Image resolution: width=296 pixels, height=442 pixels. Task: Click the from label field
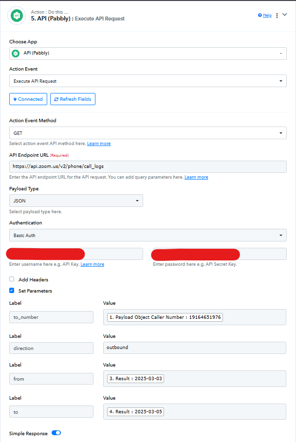51,379
